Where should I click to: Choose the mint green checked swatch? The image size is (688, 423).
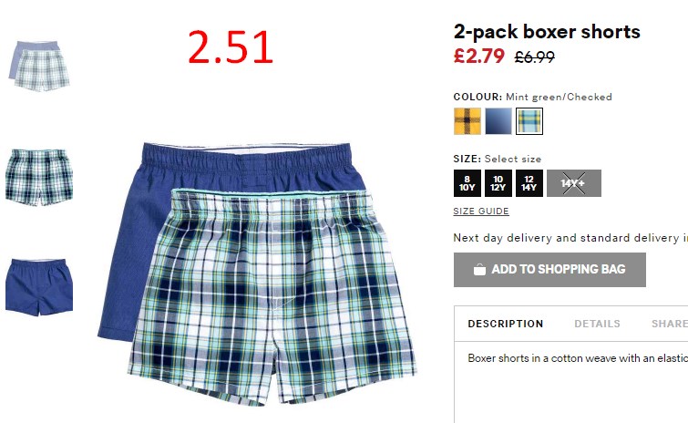[x=529, y=121]
